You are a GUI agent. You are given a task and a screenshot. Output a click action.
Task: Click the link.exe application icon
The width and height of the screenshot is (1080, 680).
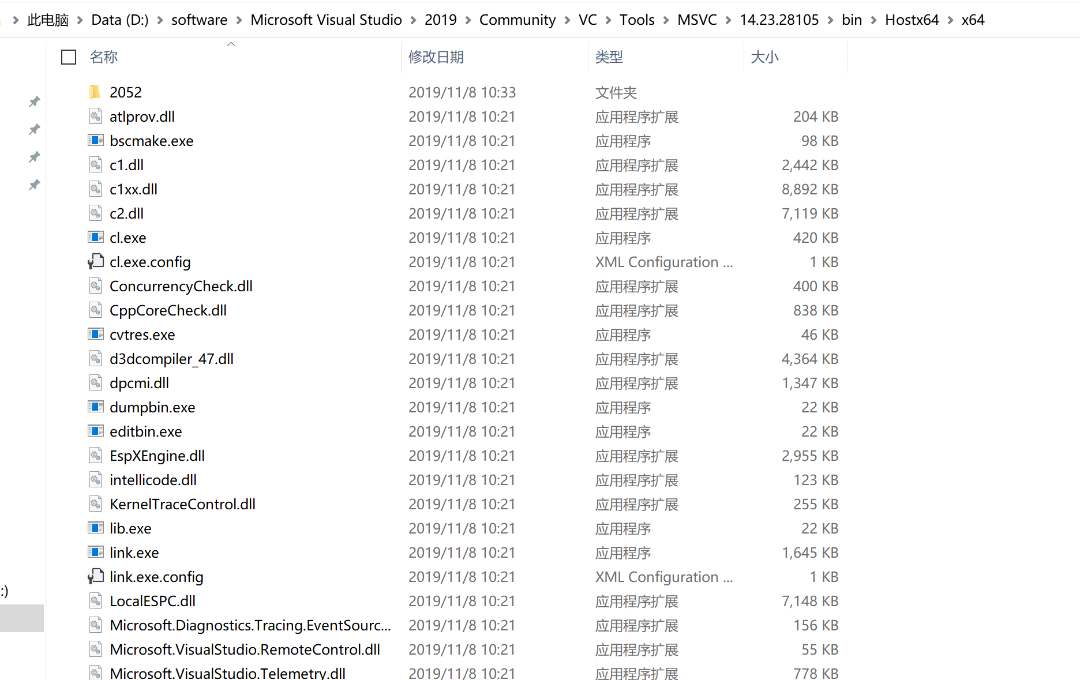pos(96,552)
